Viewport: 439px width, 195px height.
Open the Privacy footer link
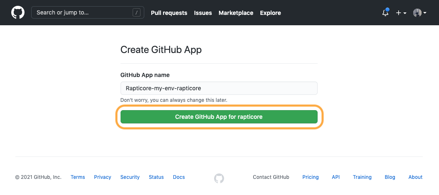pos(102,177)
